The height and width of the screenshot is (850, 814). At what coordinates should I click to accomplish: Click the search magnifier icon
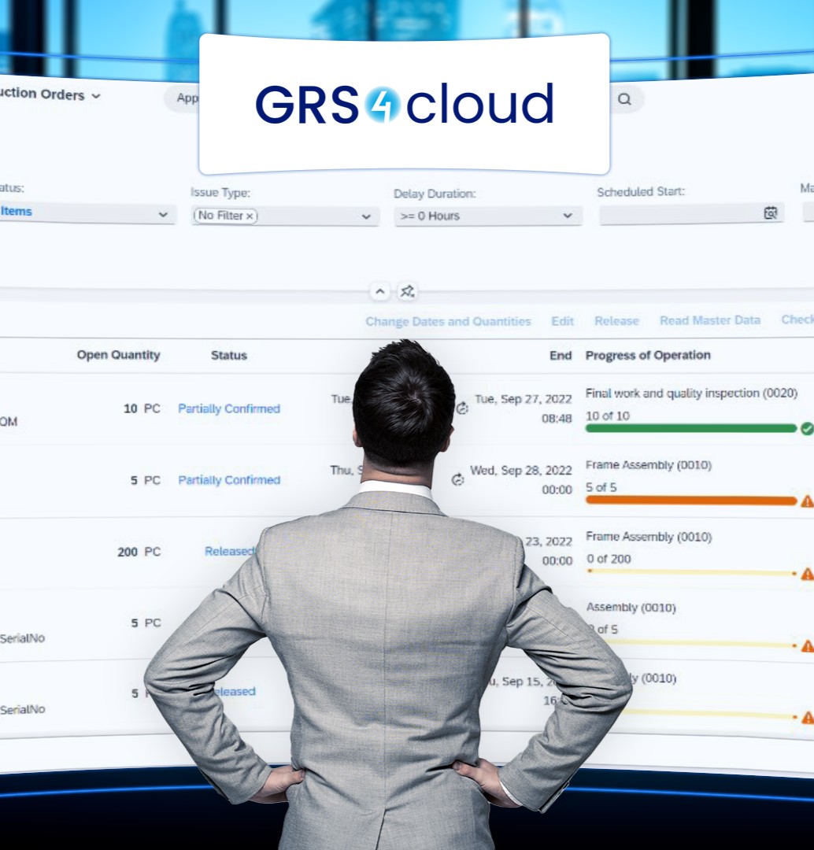click(x=624, y=99)
